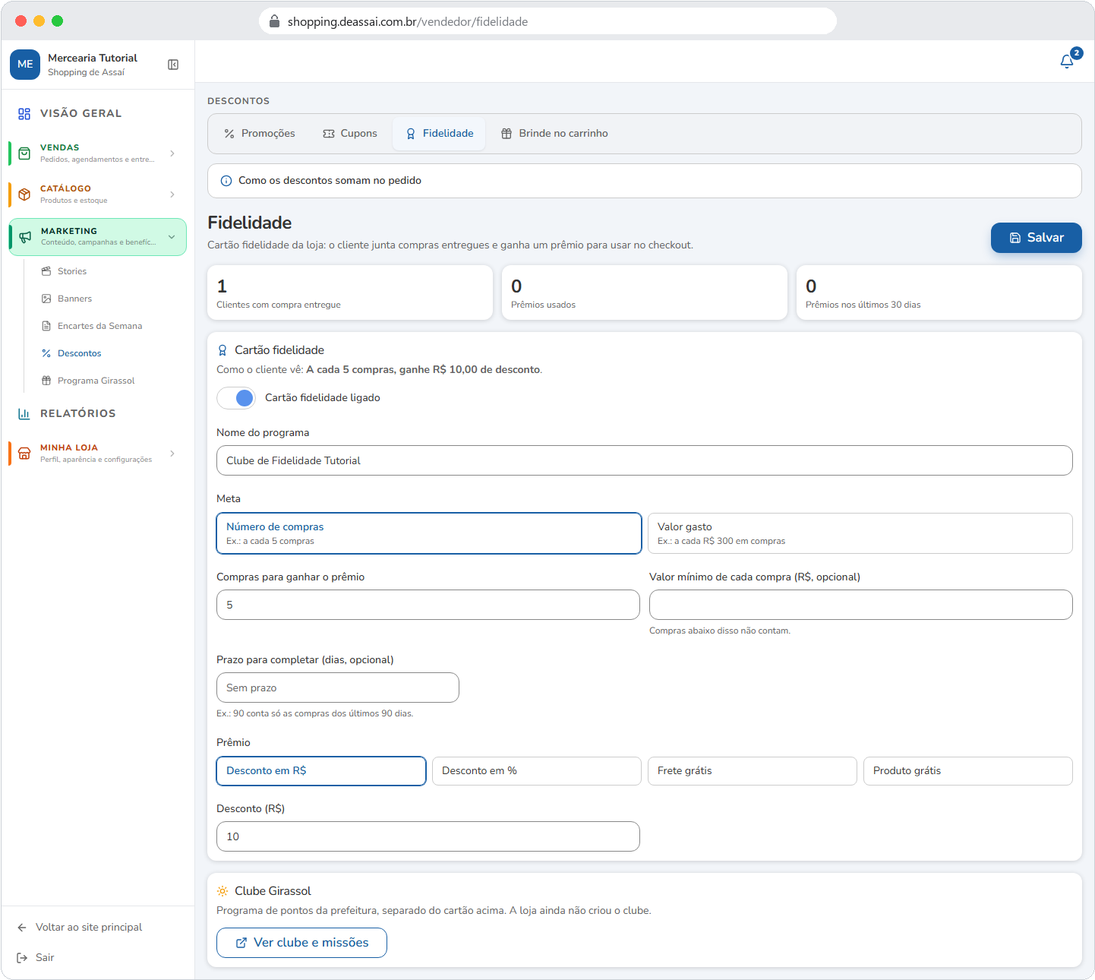
Task: Select Desconto em % prize option
Action: click(537, 771)
